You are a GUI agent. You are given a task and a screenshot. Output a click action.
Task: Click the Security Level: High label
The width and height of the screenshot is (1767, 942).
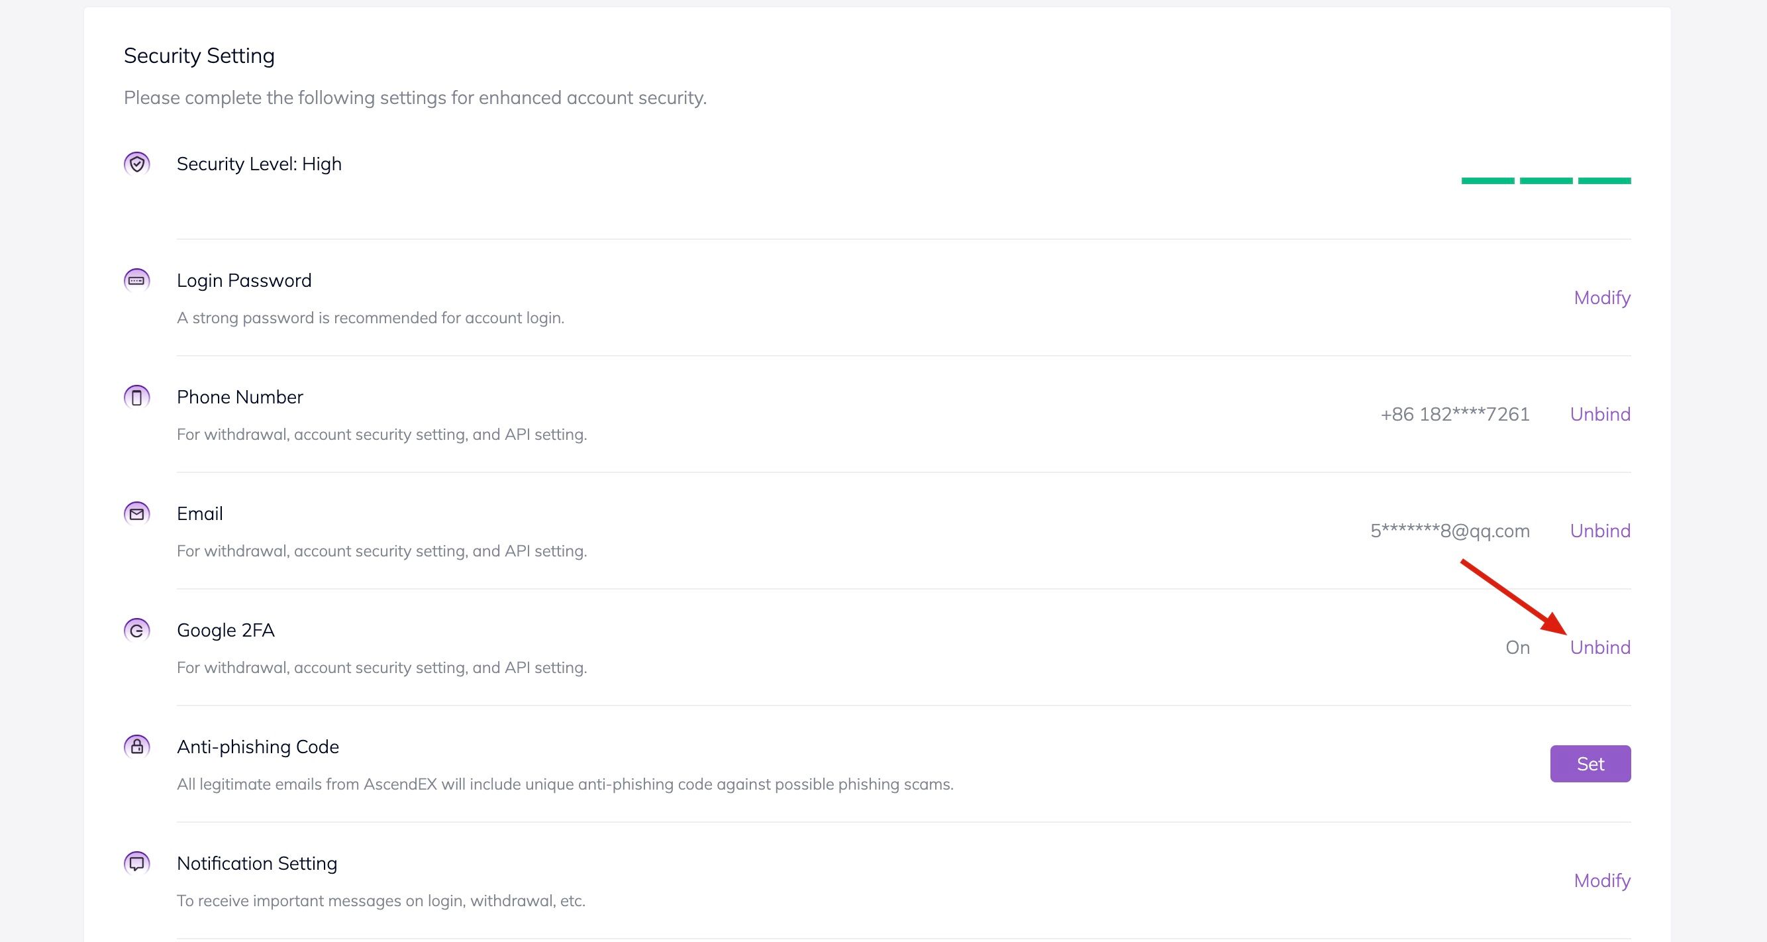click(258, 164)
